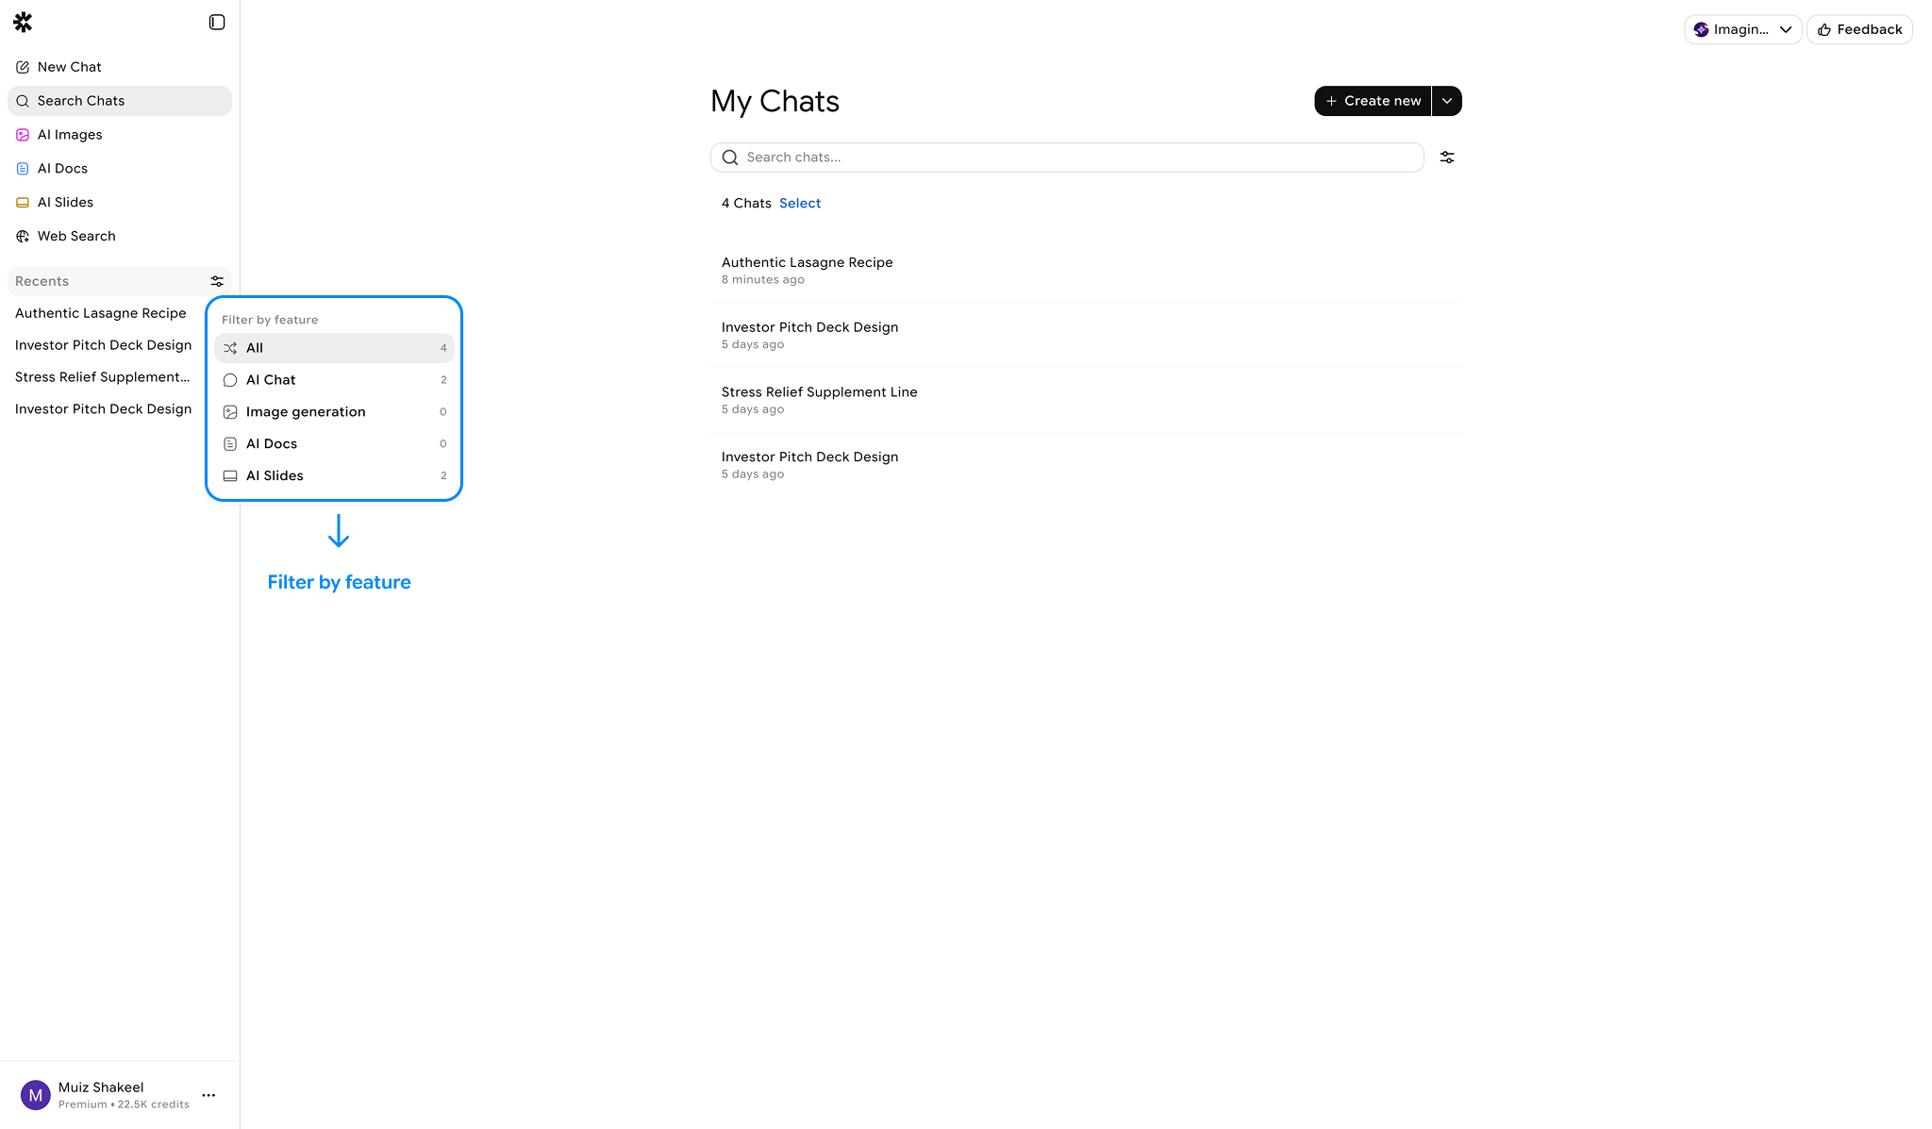Open filter options beside chat search bar
1932x1129 pixels.
1447,158
